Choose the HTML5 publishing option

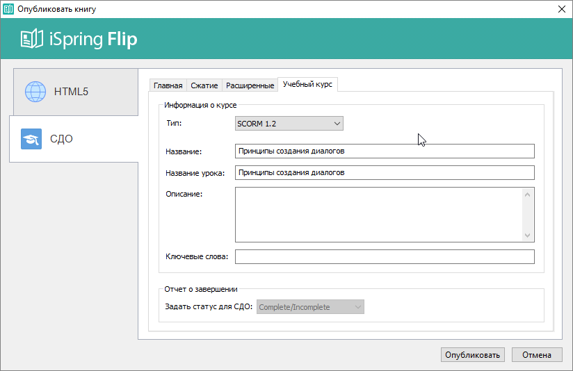pos(76,92)
